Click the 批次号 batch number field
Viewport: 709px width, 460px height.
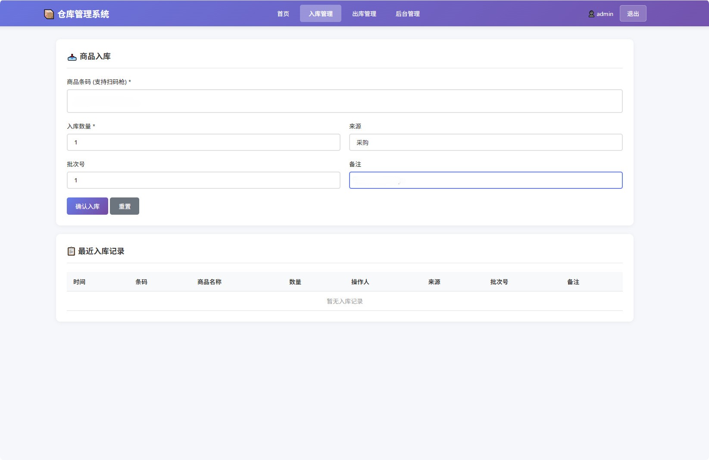pyautogui.click(x=203, y=180)
